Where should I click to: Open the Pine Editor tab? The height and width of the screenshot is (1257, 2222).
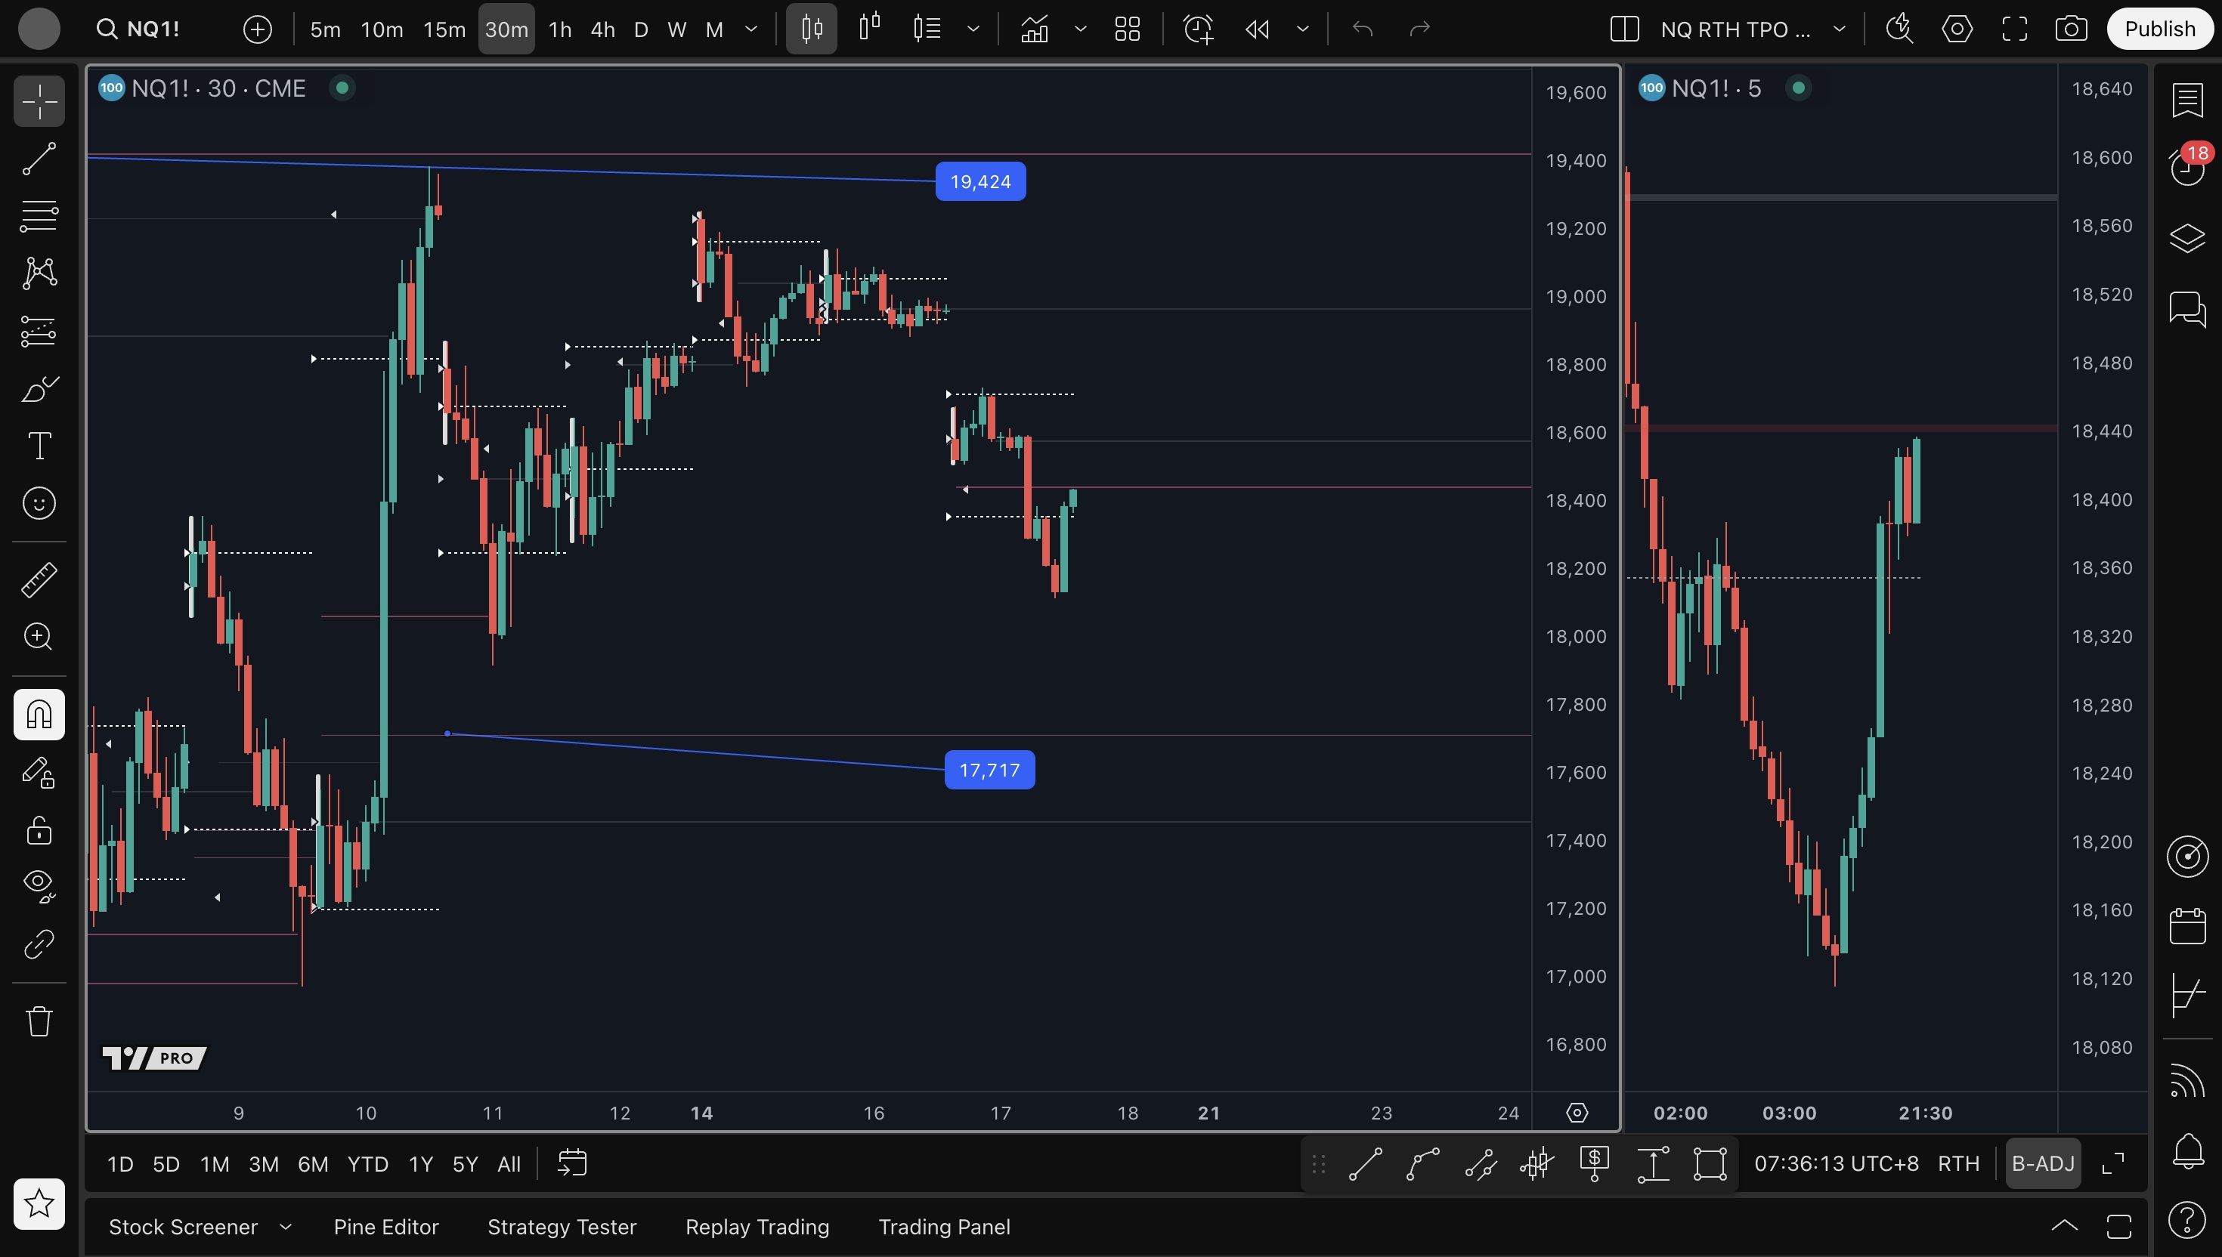(x=386, y=1227)
